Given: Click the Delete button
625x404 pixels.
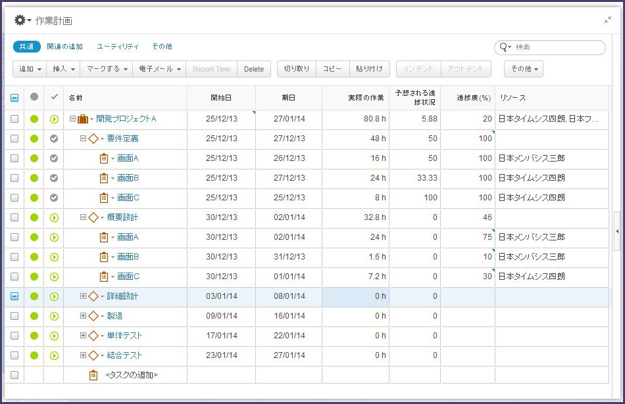Looking at the screenshot, I should click(x=254, y=69).
